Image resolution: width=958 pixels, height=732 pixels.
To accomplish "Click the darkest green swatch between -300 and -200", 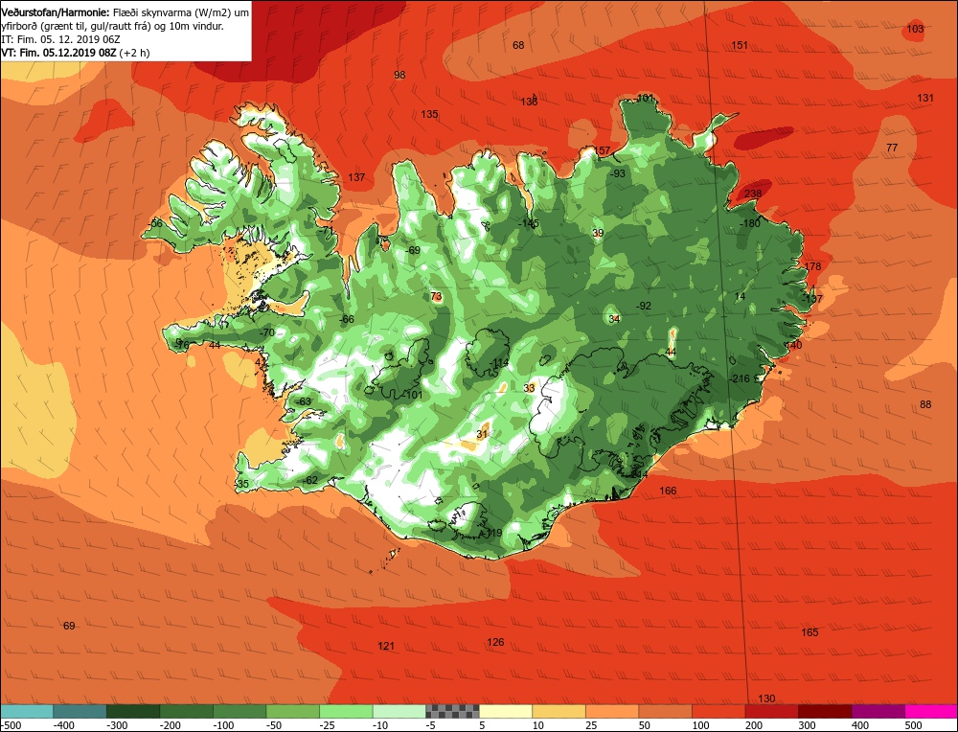I will pyautogui.click(x=133, y=711).
